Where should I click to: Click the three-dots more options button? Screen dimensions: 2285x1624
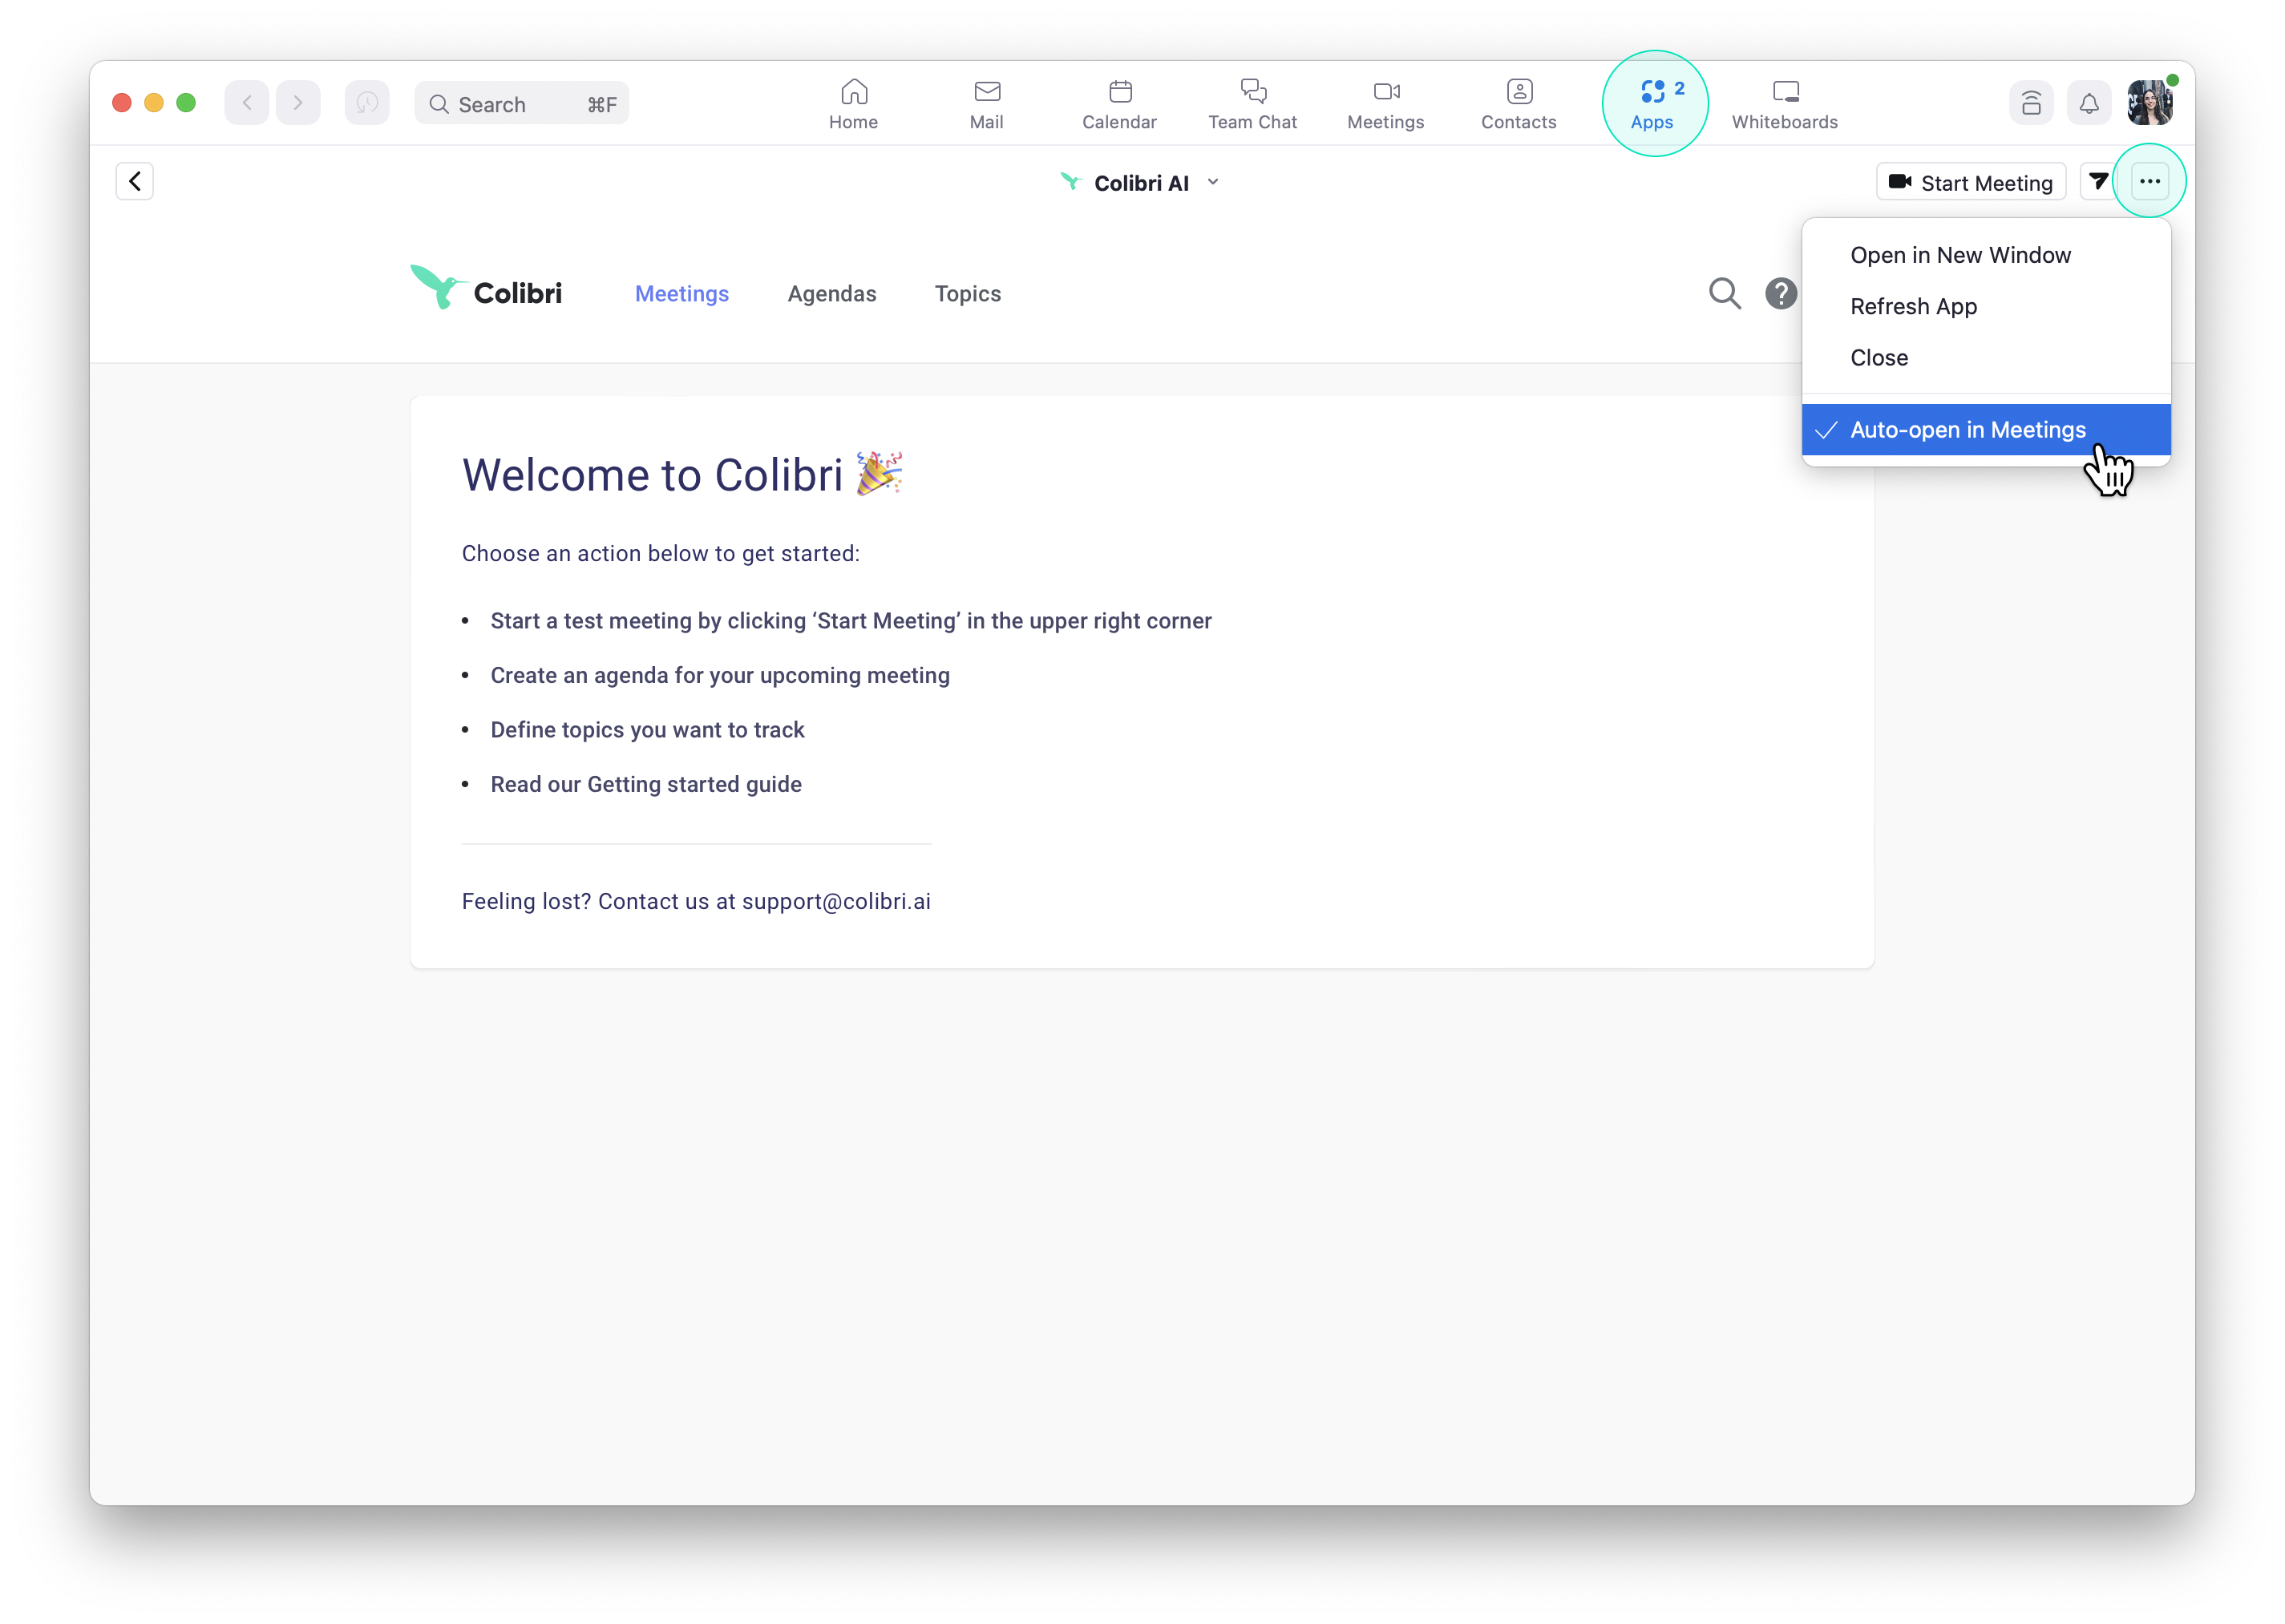tap(2149, 181)
